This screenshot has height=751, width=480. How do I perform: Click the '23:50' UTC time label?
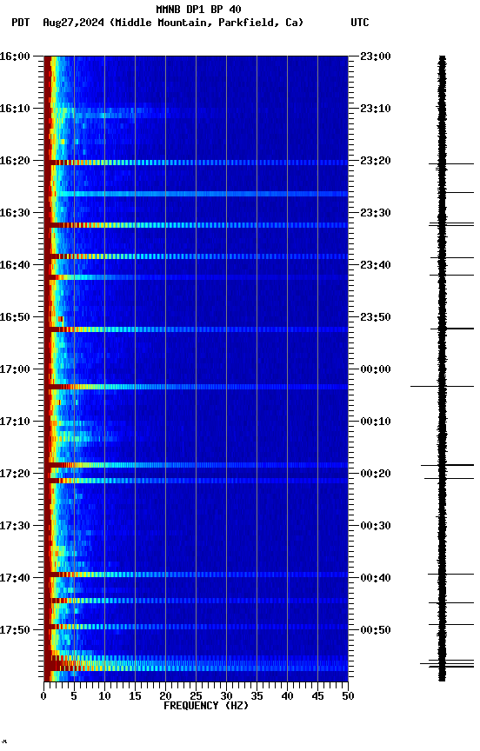[376, 317]
